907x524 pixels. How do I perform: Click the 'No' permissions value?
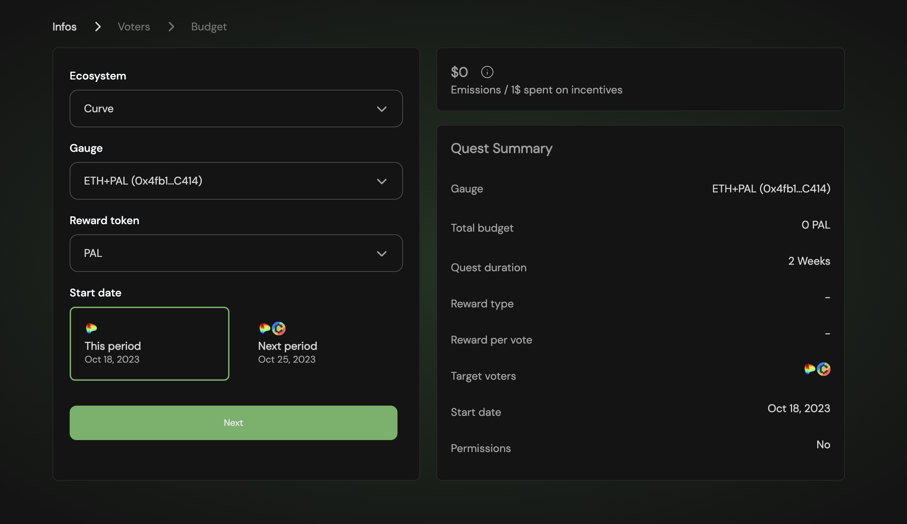823,445
